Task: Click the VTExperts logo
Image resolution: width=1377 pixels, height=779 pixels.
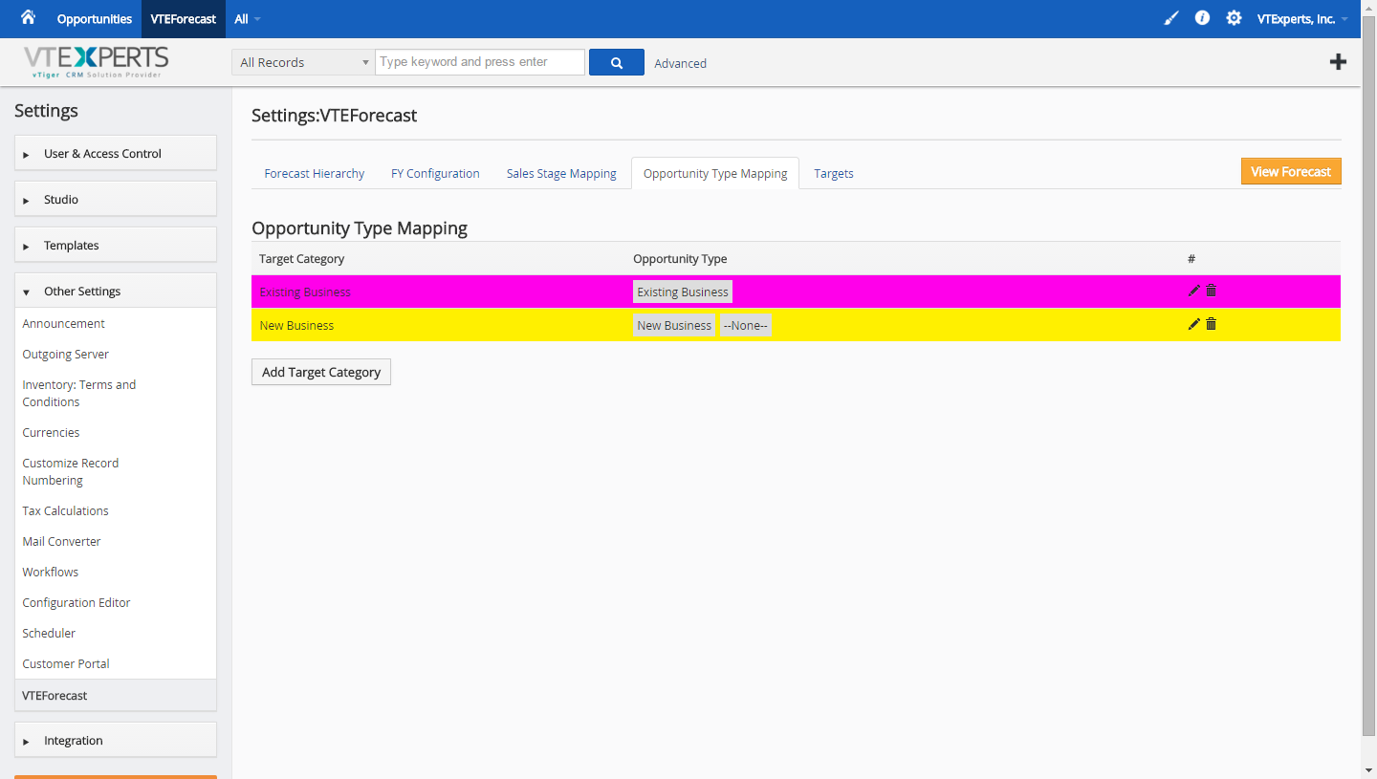Action: [x=97, y=61]
